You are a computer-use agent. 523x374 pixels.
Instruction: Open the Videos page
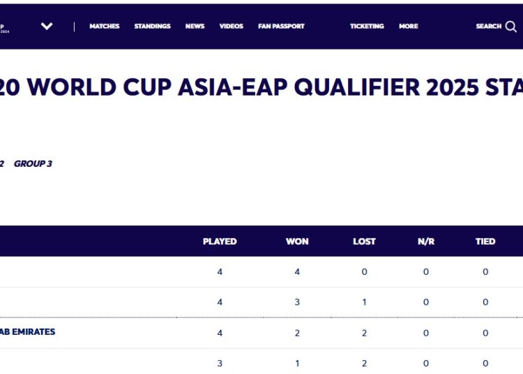pyautogui.click(x=232, y=27)
